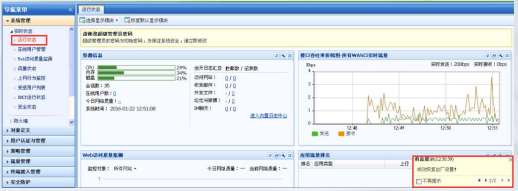The width and height of the screenshot is (518, 191).
Task: Open 监控对象 所有网站 dropdown
Action: [x=125, y=169]
